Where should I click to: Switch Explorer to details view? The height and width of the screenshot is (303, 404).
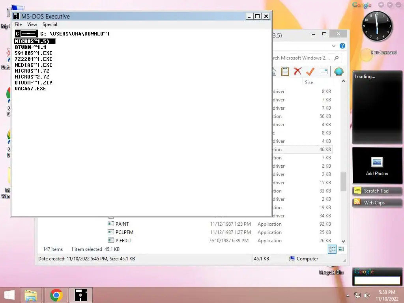click(x=332, y=249)
